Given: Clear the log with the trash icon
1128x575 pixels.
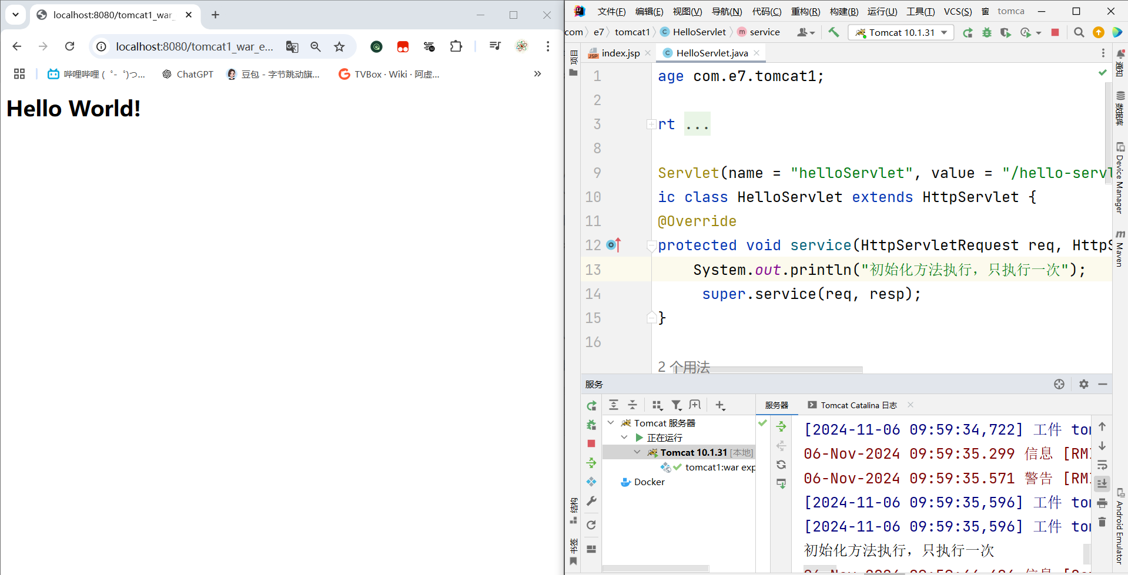Looking at the screenshot, I should tap(1102, 522).
